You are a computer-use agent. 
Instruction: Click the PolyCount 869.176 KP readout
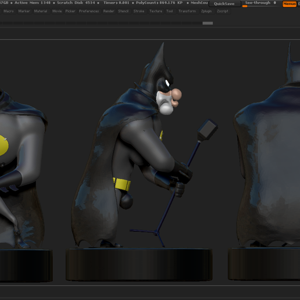(159, 3)
